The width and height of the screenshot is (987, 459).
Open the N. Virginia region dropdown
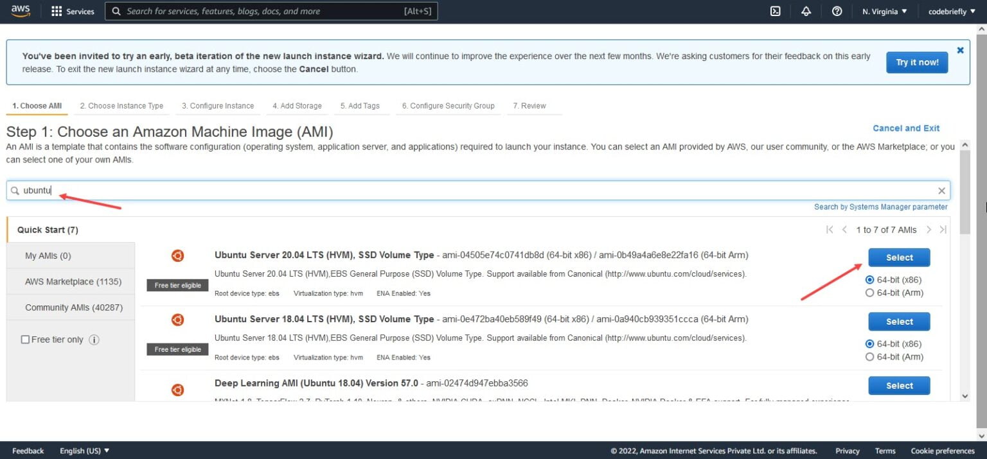[884, 11]
